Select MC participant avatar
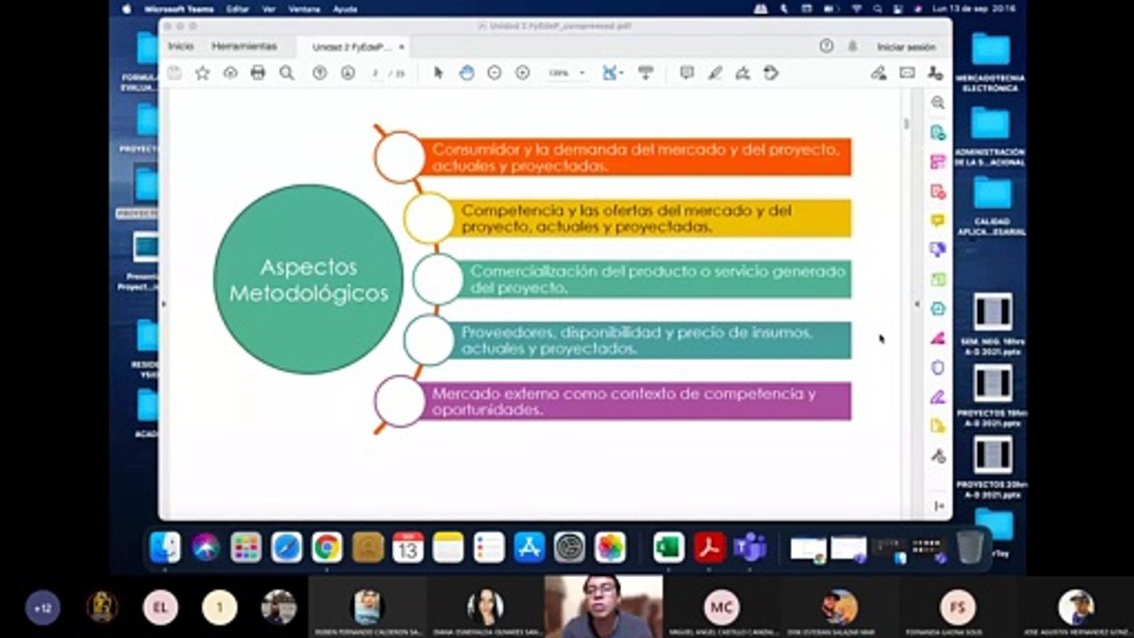1134x638 pixels. [x=721, y=607]
